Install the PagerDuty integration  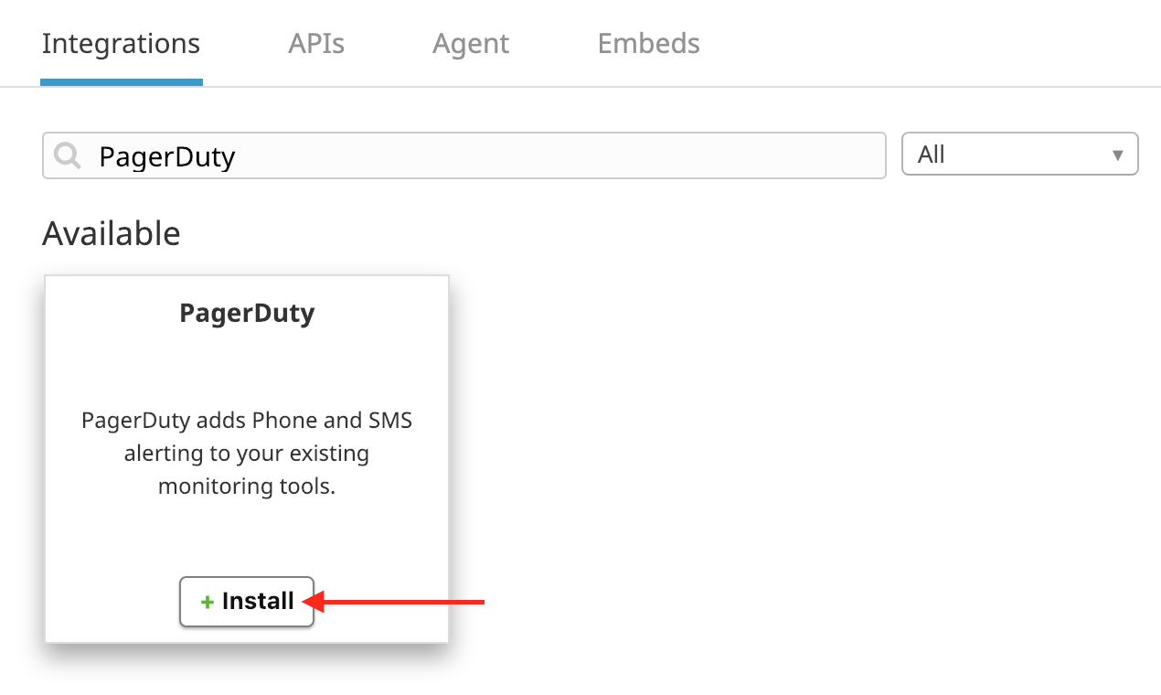(x=247, y=601)
